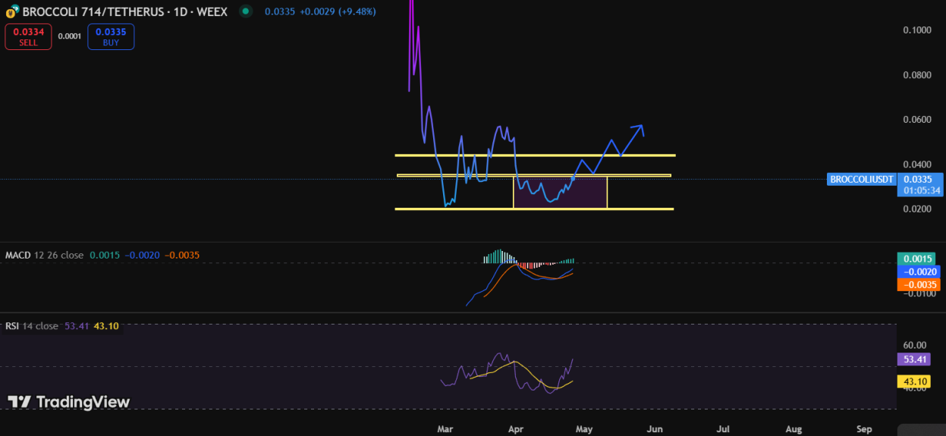Click the TradingView logo

[69, 402]
